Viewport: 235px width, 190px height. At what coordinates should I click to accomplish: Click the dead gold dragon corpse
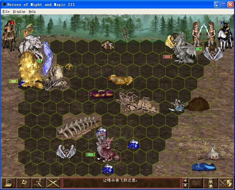pos(120,80)
